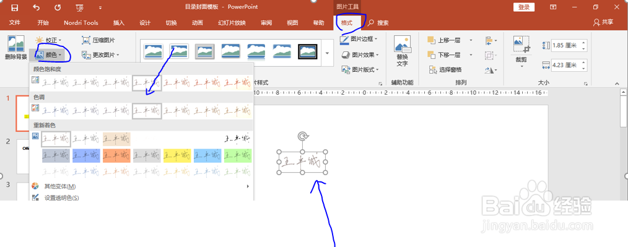This screenshot has width=628, height=247.
Task: Click the 共享 share button
Action: click(604, 22)
